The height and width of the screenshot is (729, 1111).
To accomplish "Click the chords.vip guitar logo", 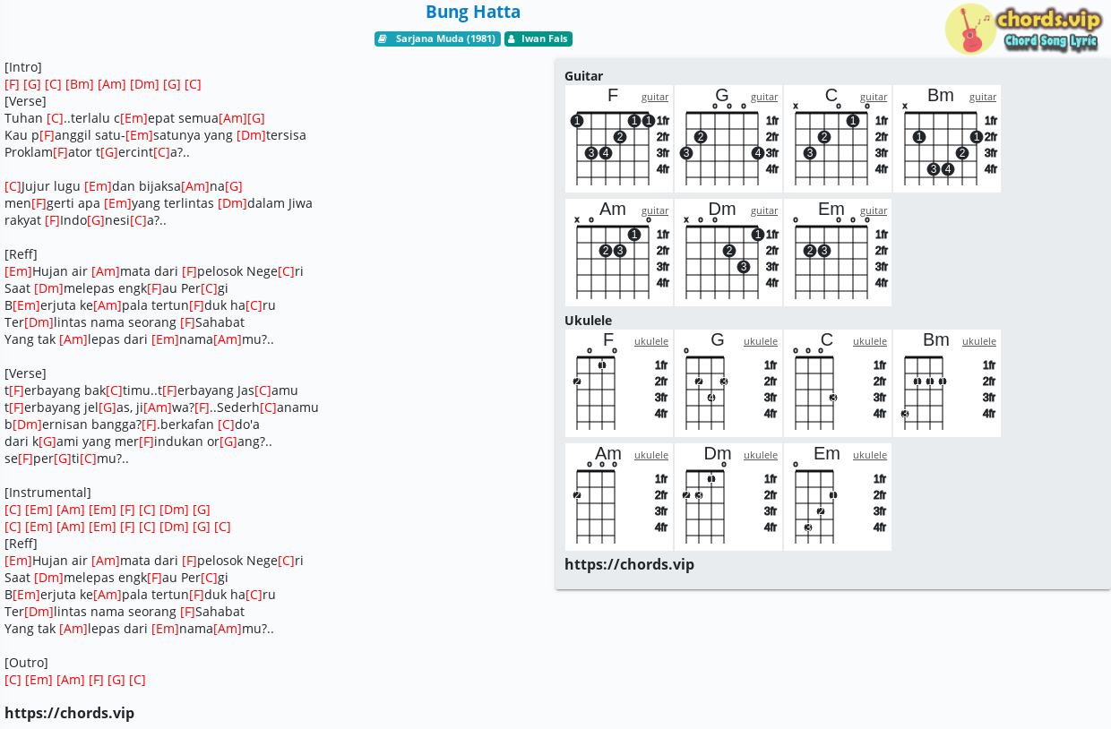I will click(1023, 29).
